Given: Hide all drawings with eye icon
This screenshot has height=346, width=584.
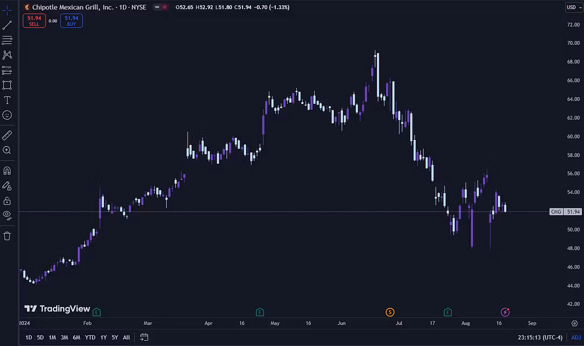Looking at the screenshot, I should click(7, 215).
